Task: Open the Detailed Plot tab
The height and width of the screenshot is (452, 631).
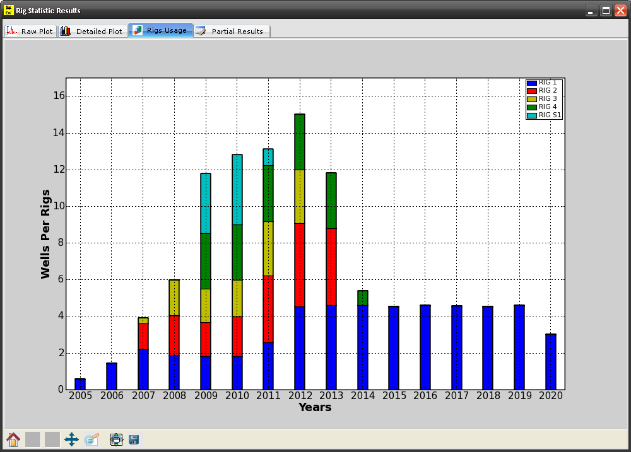Action: 92,31
